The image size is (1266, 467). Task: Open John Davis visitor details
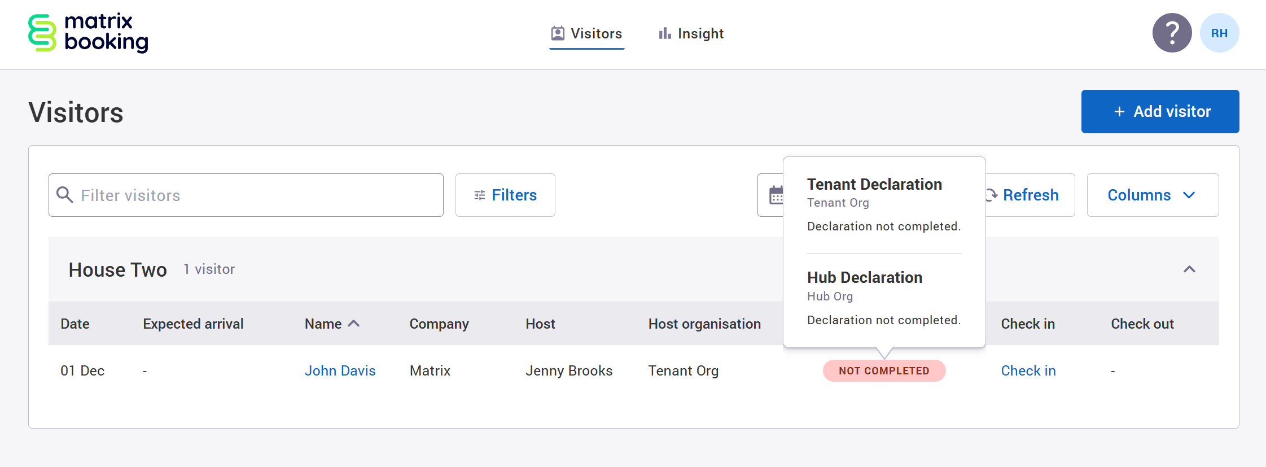[340, 371]
